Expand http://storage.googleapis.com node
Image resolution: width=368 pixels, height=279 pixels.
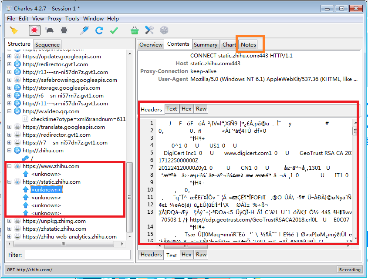(10, 88)
